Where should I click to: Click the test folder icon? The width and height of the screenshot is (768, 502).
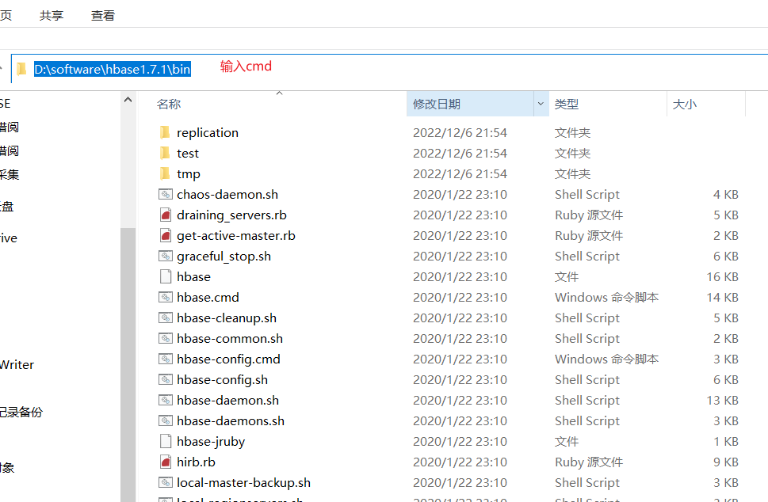point(165,153)
